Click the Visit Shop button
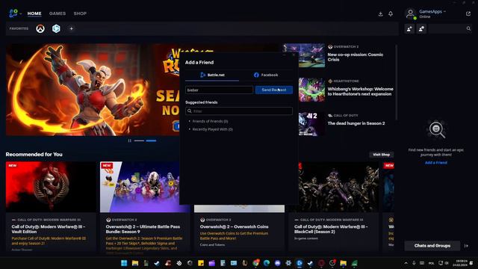 pyautogui.click(x=382, y=155)
